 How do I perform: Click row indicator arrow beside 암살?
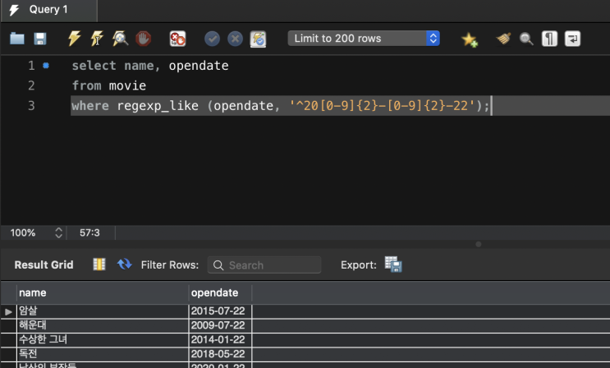click(8, 311)
